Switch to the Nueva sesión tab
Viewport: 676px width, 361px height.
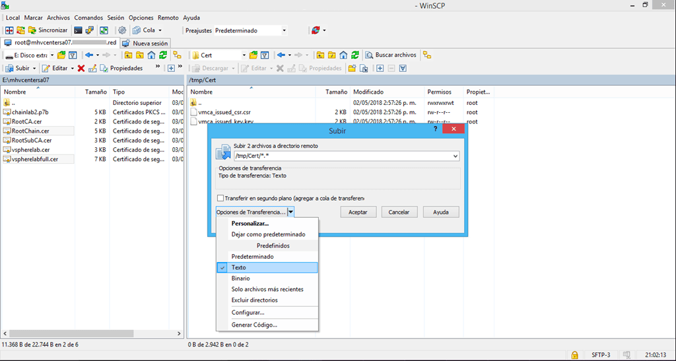[x=147, y=43]
